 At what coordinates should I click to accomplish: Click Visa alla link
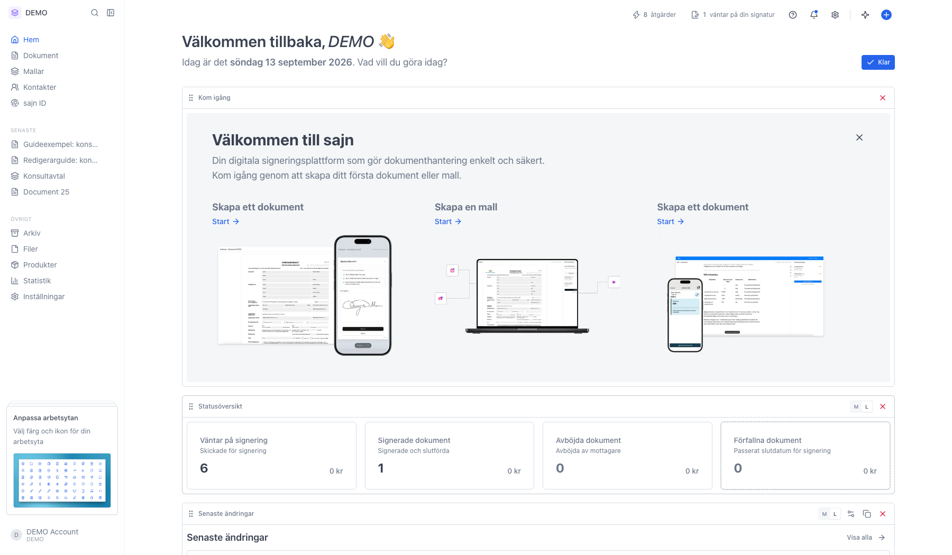866,538
